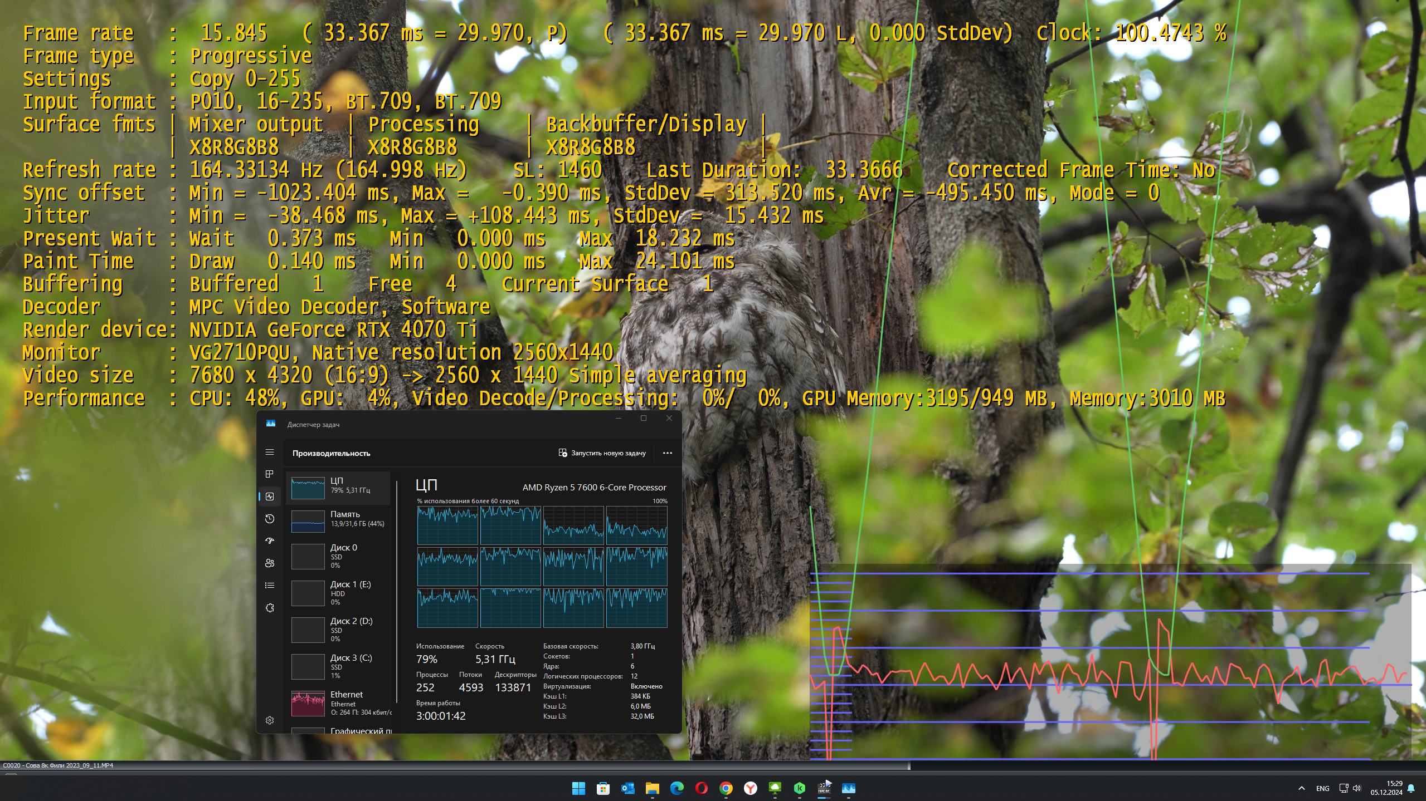The width and height of the screenshot is (1426, 801).
Task: Open Services puzzle-piece page icon
Action: click(270, 608)
